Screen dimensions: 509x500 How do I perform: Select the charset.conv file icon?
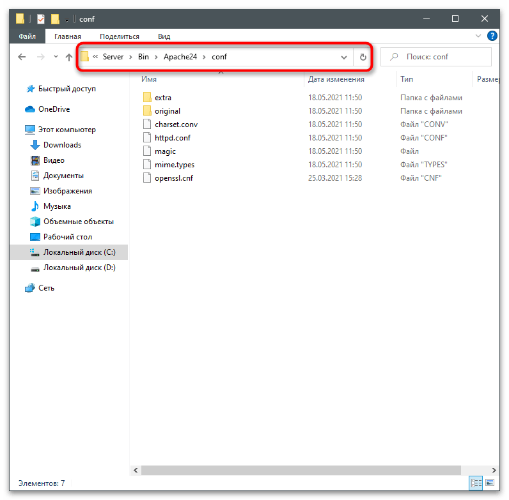(x=147, y=124)
